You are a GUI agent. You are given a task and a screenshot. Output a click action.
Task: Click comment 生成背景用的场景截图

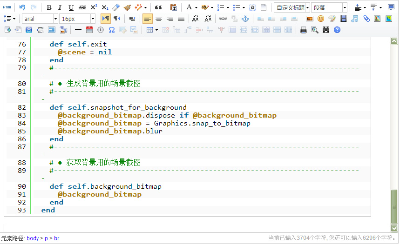pos(103,83)
